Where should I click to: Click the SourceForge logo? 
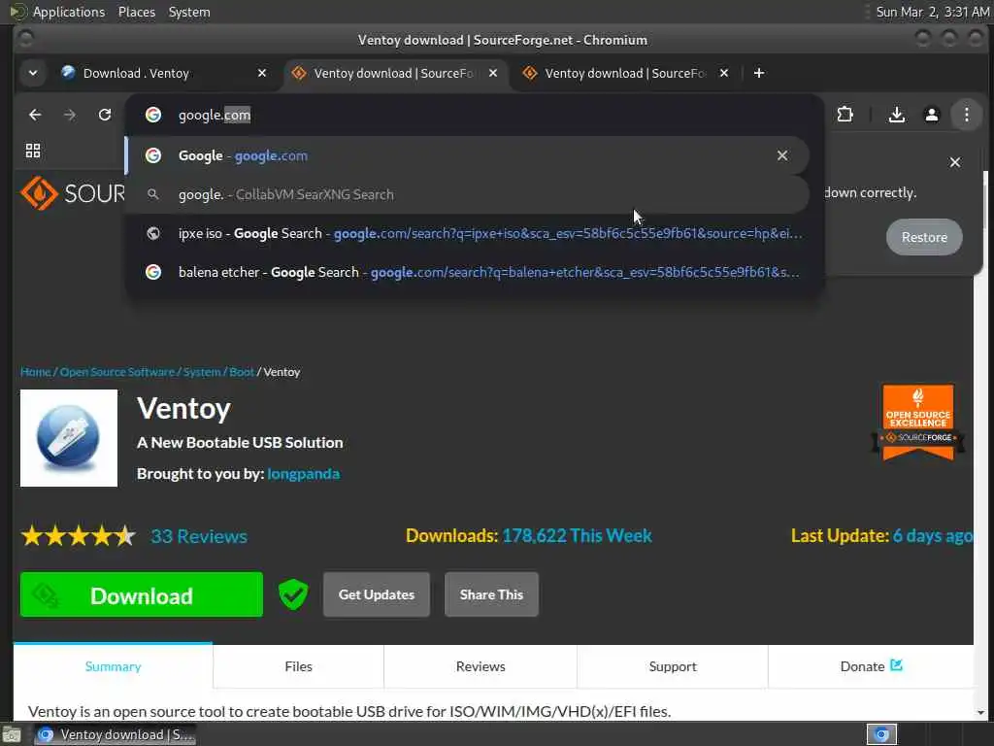[73, 193]
